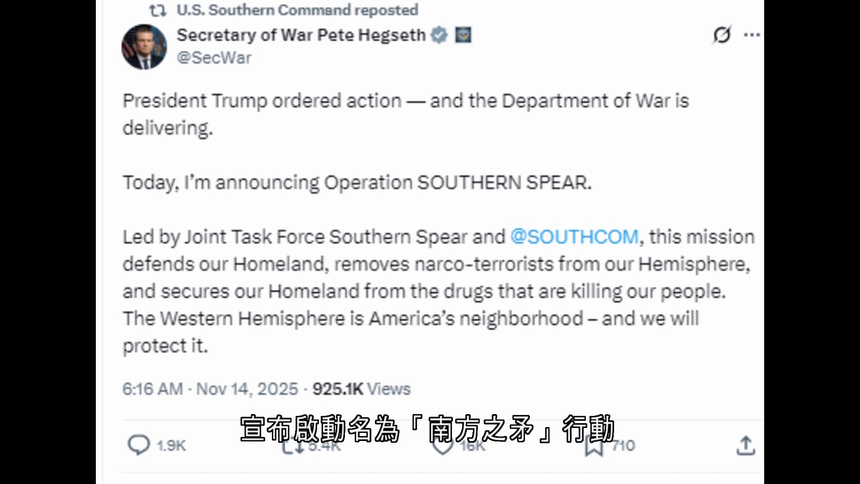Open the Pete Hegseth profile picture
The image size is (860, 484).
pyautogui.click(x=144, y=47)
